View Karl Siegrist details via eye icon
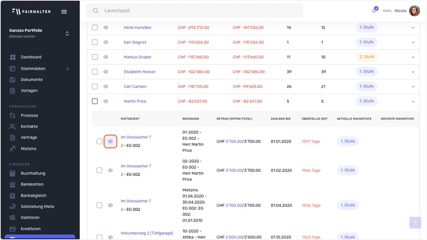The height and width of the screenshot is (240, 427). [x=106, y=42]
